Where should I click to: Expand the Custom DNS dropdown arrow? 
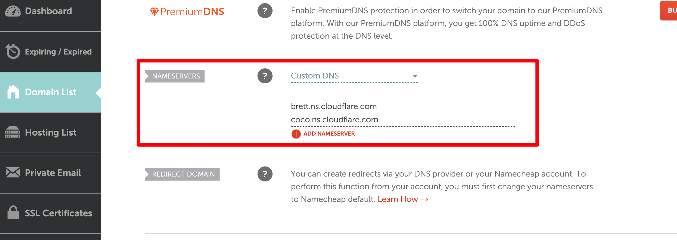415,76
